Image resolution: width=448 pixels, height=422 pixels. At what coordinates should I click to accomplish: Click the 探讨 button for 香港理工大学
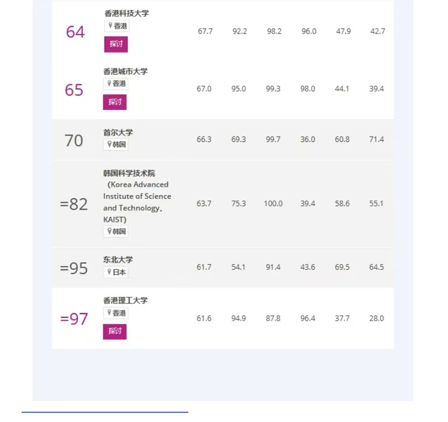coord(115,332)
